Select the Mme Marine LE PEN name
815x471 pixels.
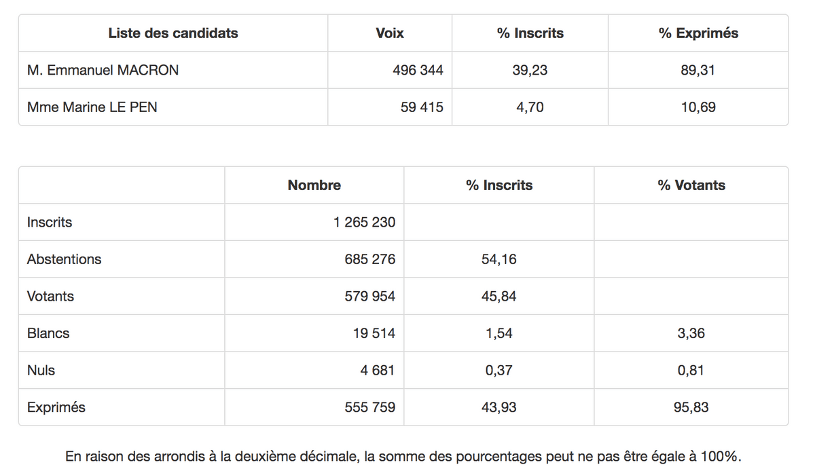coord(92,107)
